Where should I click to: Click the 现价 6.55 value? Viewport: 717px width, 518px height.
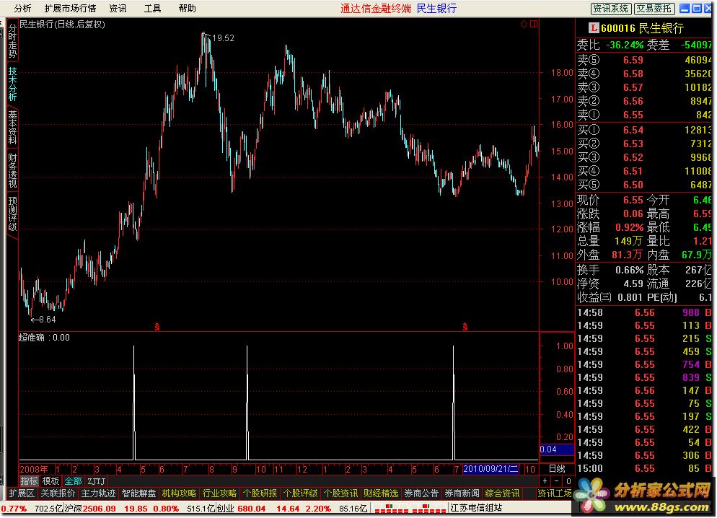pyautogui.click(x=633, y=200)
